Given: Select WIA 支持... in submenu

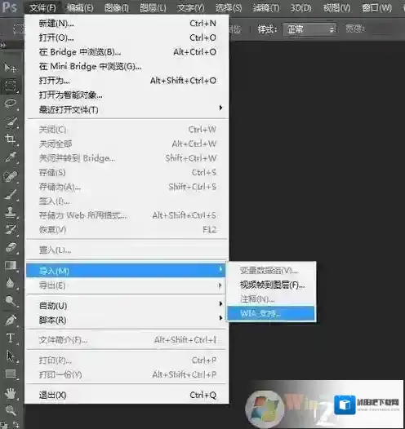Looking at the screenshot, I should [271, 313].
